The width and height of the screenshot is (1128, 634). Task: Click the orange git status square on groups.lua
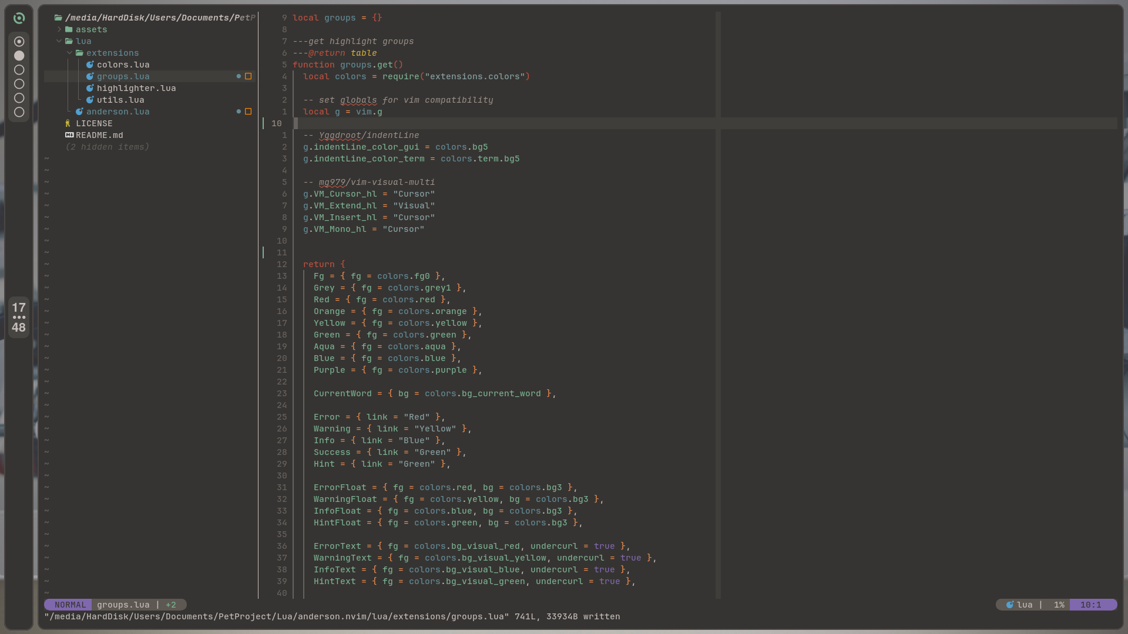click(x=249, y=76)
